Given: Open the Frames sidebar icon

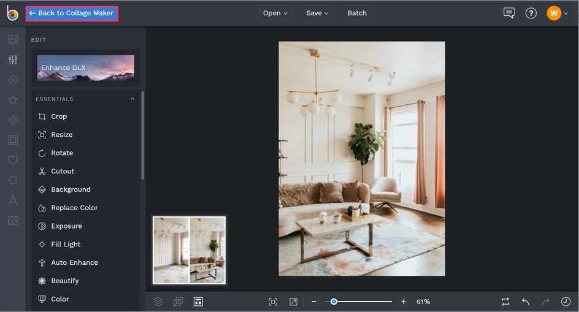Looking at the screenshot, I should (13, 140).
